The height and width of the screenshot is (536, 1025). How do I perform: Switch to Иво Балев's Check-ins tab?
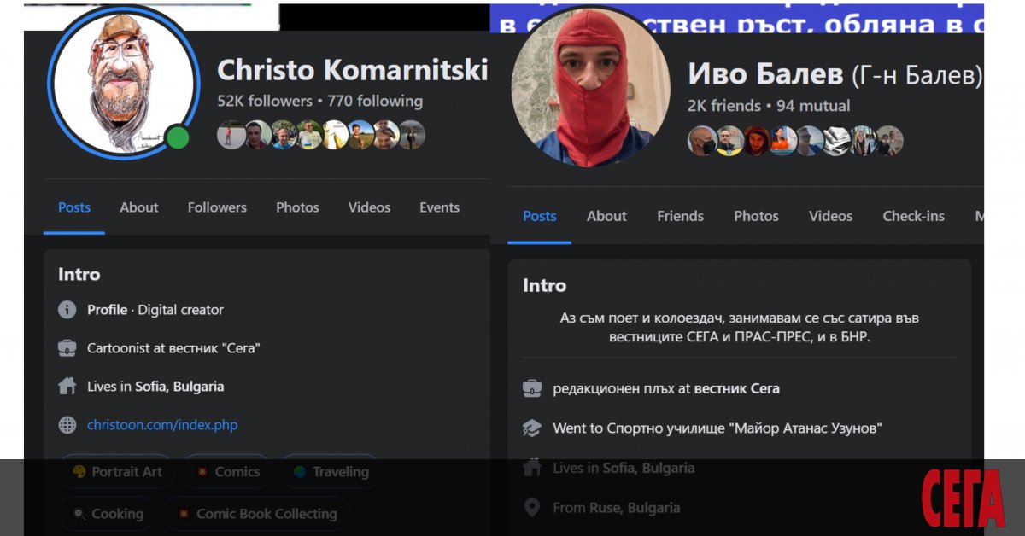coord(913,216)
